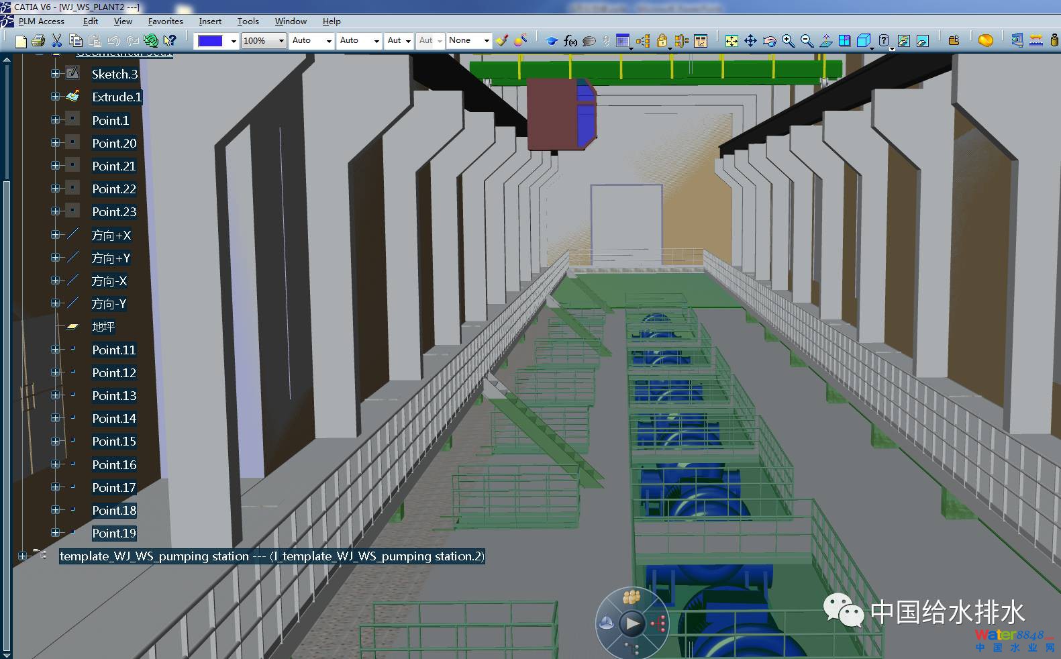Select the Pan tool icon
The width and height of the screenshot is (1061, 659).
click(x=750, y=41)
